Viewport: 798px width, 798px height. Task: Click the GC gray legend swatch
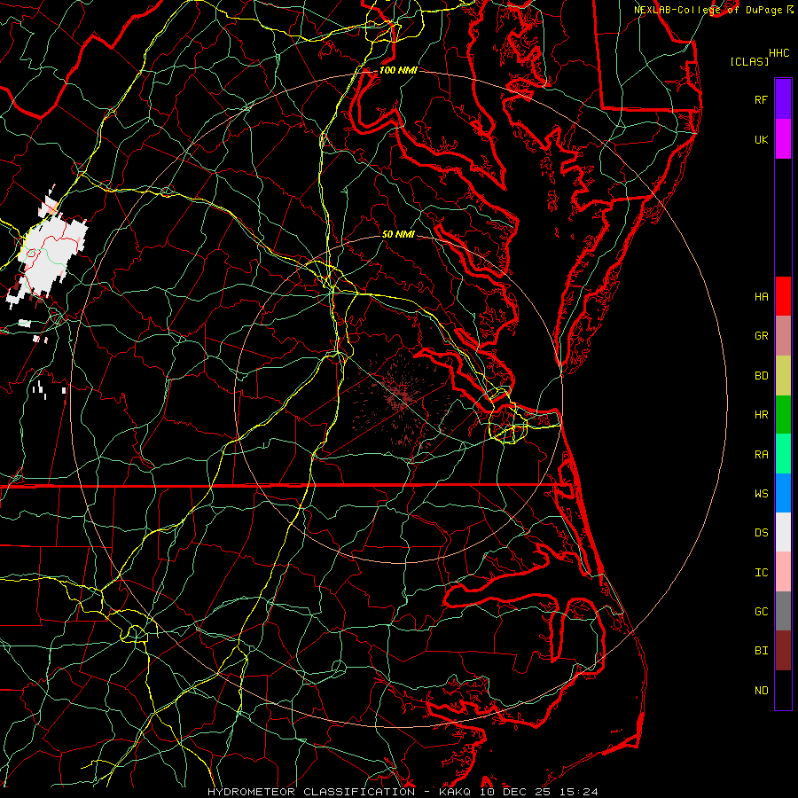[783, 611]
